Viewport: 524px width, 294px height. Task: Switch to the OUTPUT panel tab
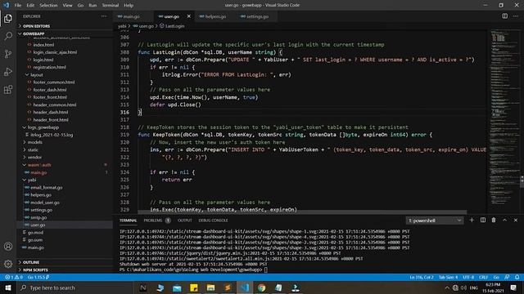click(185, 220)
